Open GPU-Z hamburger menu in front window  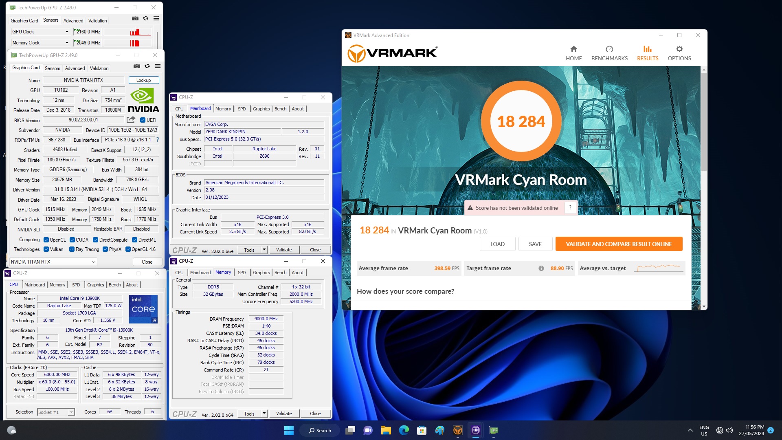point(158,66)
